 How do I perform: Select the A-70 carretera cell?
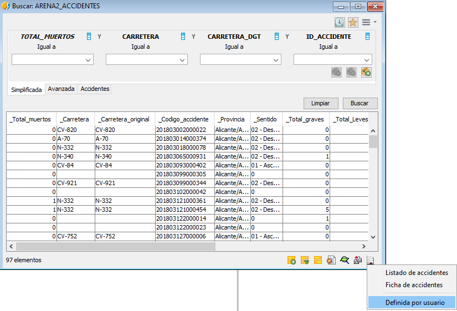click(75, 139)
